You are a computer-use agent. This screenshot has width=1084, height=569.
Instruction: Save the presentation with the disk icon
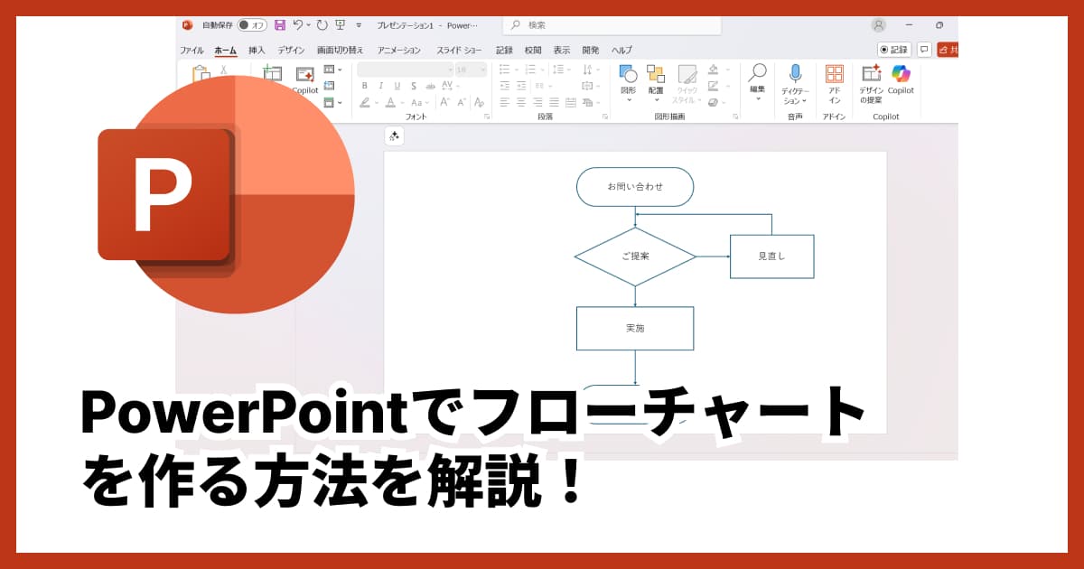pyautogui.click(x=280, y=24)
